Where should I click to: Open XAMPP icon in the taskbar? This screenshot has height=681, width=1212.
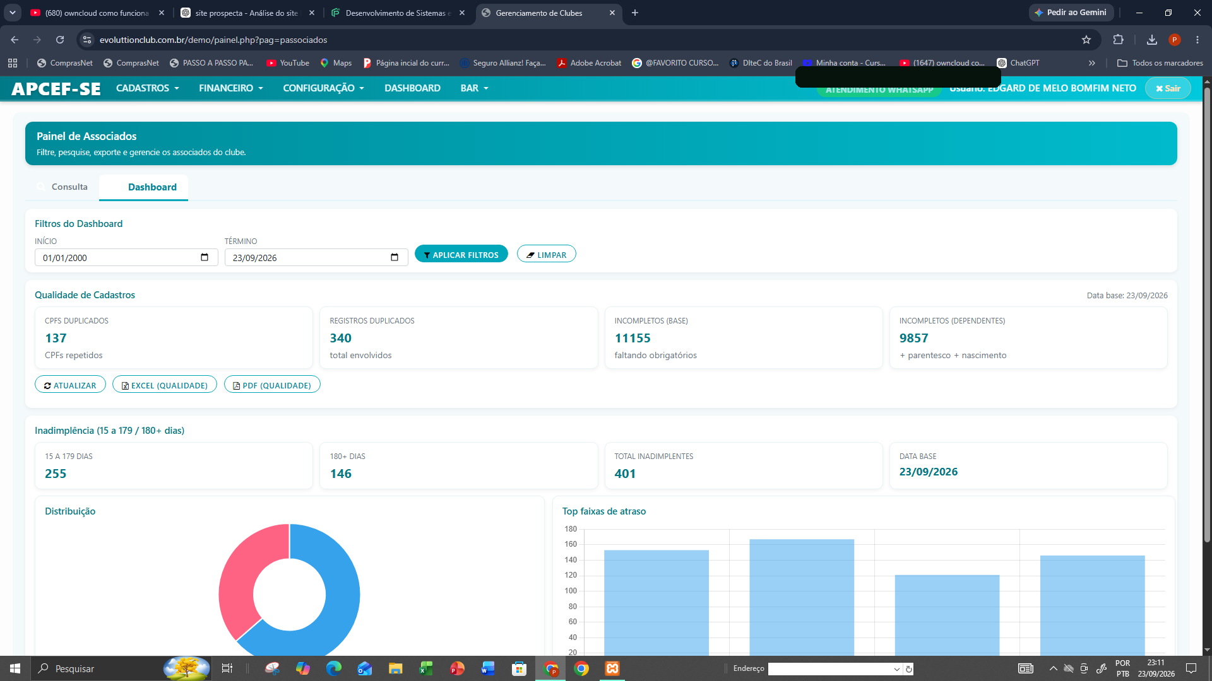click(612, 668)
